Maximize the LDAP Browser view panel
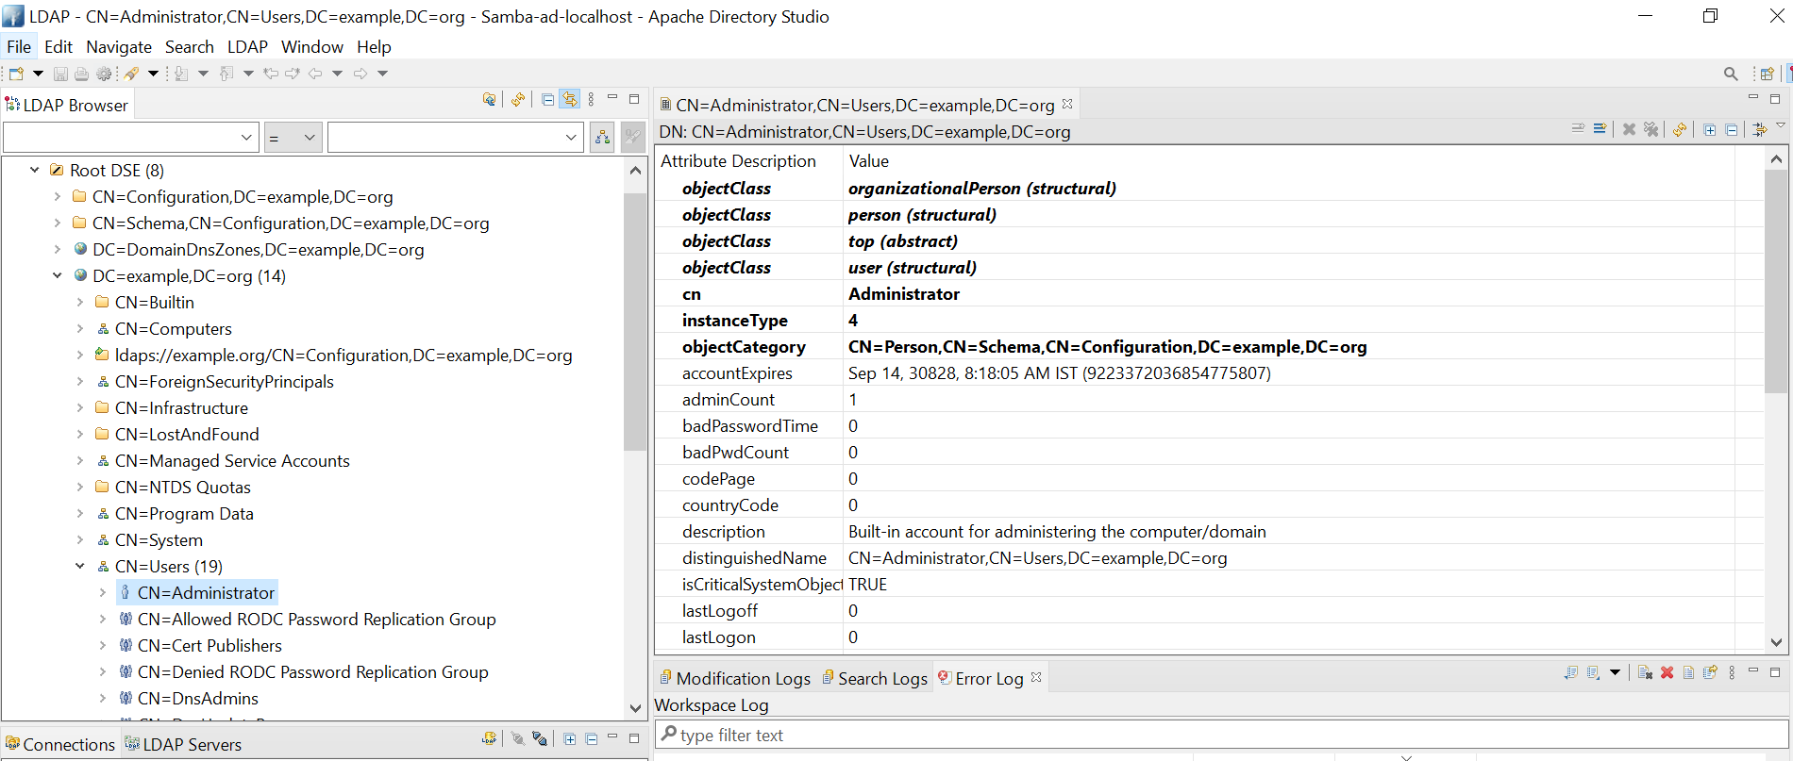The width and height of the screenshot is (1793, 761). click(634, 99)
